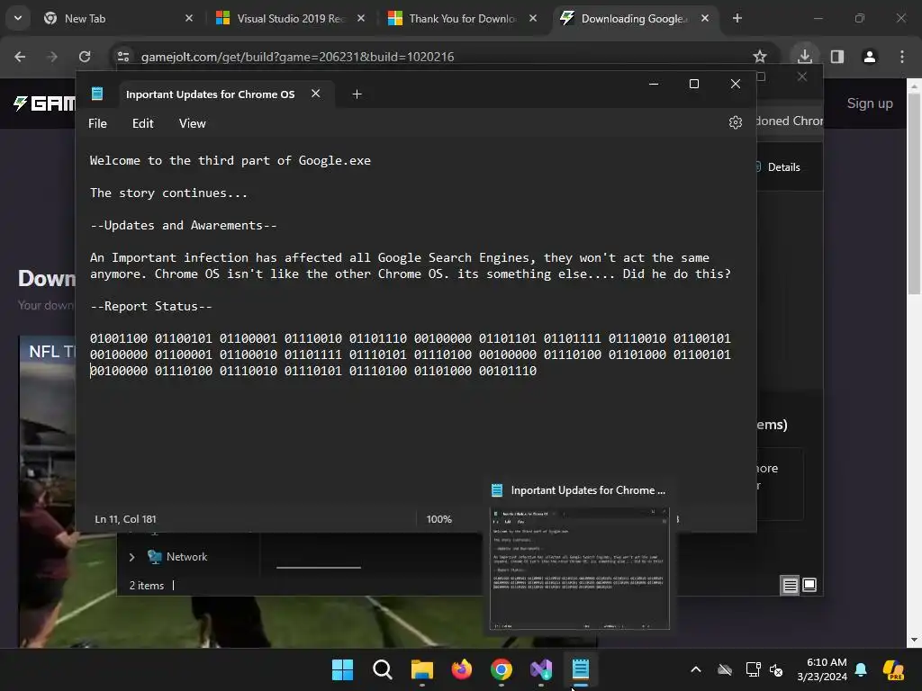Launch Firefox from taskbar
922x691 pixels.
[462, 669]
